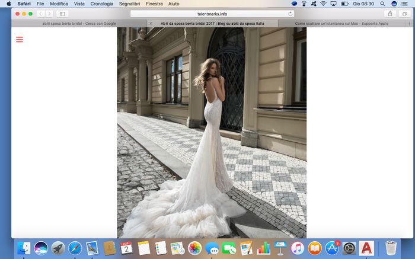
Task: Open Finder from the Dock
Action: click(24, 248)
